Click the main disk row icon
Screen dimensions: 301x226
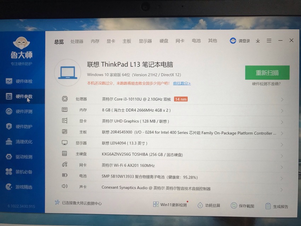tap(65, 153)
